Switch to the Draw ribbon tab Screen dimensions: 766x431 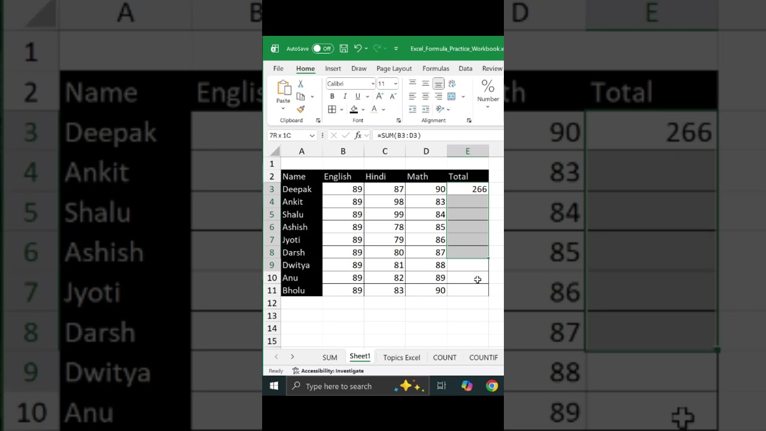pos(359,68)
